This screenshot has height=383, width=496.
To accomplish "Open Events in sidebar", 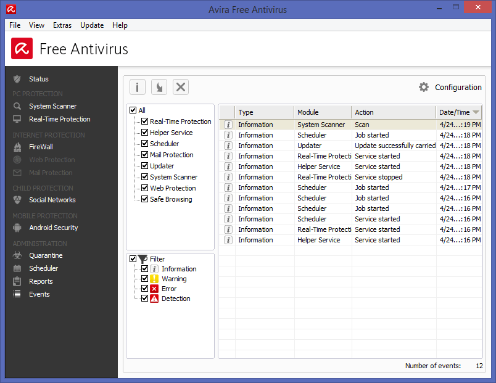I will coord(39,294).
